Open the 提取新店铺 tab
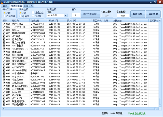163x117 pixels. [16, 6]
